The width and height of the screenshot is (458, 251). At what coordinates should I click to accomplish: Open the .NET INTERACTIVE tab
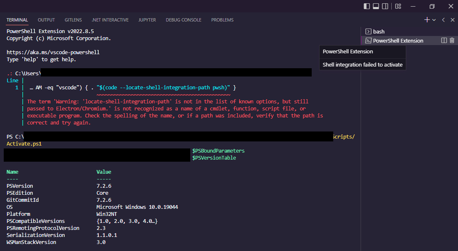110,19
